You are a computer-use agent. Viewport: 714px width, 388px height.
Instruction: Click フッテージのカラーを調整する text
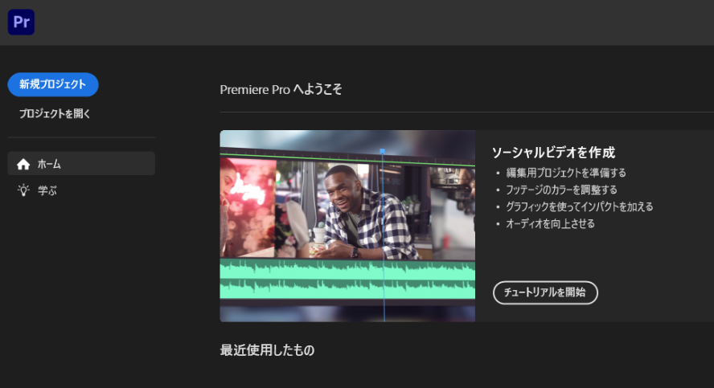pos(561,190)
